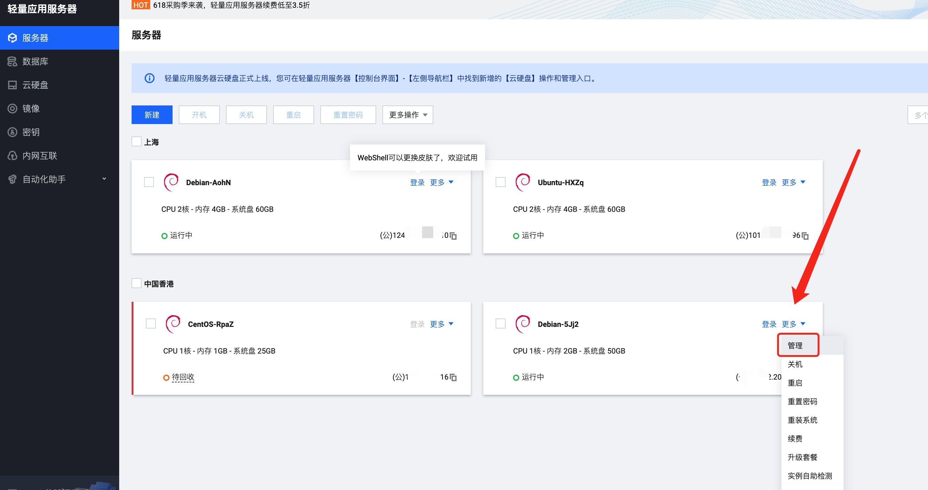This screenshot has width=928, height=490.
Task: Open the 密钥 management page
Action: tap(31, 132)
